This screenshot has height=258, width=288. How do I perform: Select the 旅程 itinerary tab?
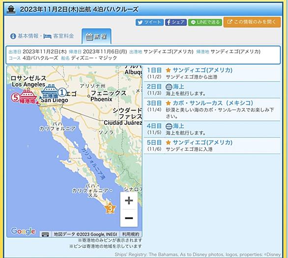click(96, 36)
